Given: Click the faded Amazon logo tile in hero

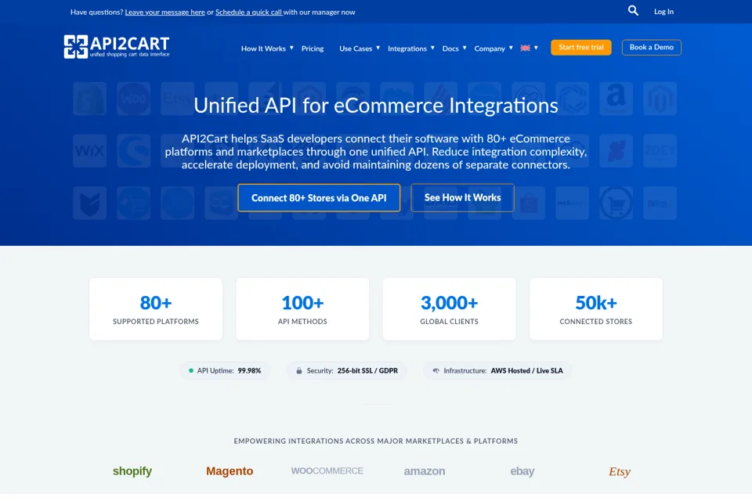Looking at the screenshot, I should click(x=616, y=99).
